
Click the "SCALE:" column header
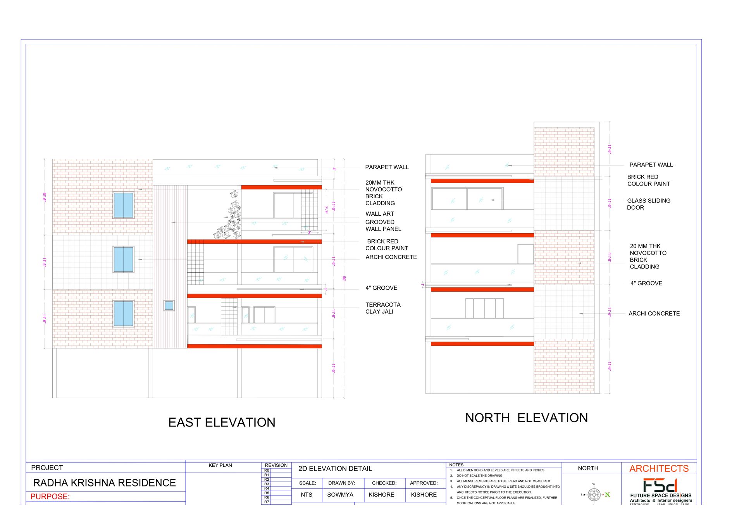point(307,483)
